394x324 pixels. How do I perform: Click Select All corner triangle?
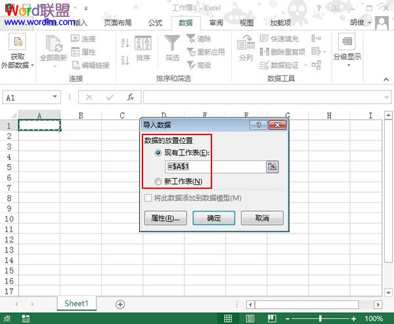(14, 115)
